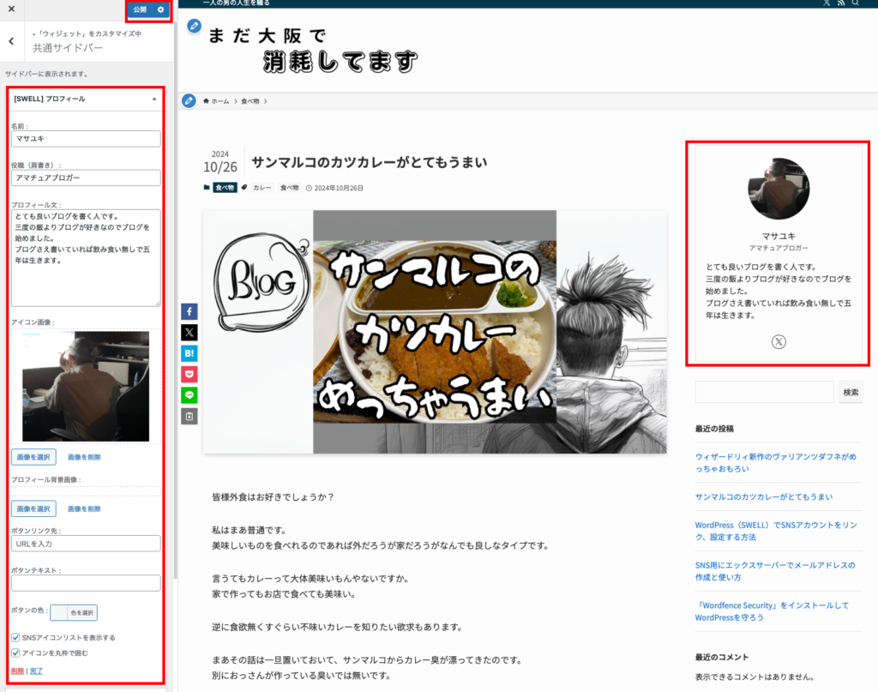The height and width of the screenshot is (692, 878).
Task: Toggle SNSアイコンリストを表示する checkbox
Action: [15, 638]
